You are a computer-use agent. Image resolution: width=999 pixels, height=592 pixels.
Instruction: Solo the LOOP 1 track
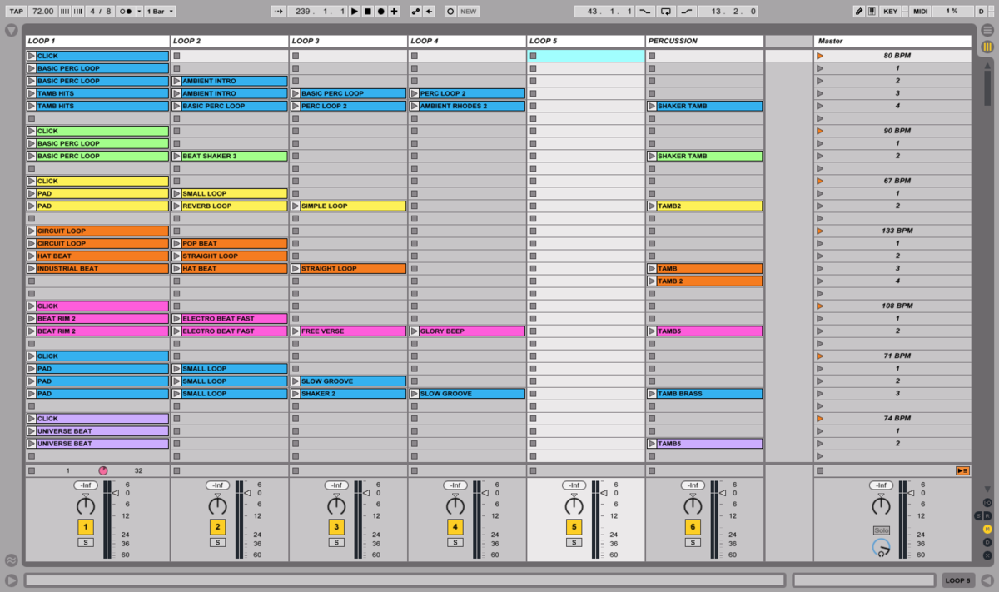[x=86, y=542]
